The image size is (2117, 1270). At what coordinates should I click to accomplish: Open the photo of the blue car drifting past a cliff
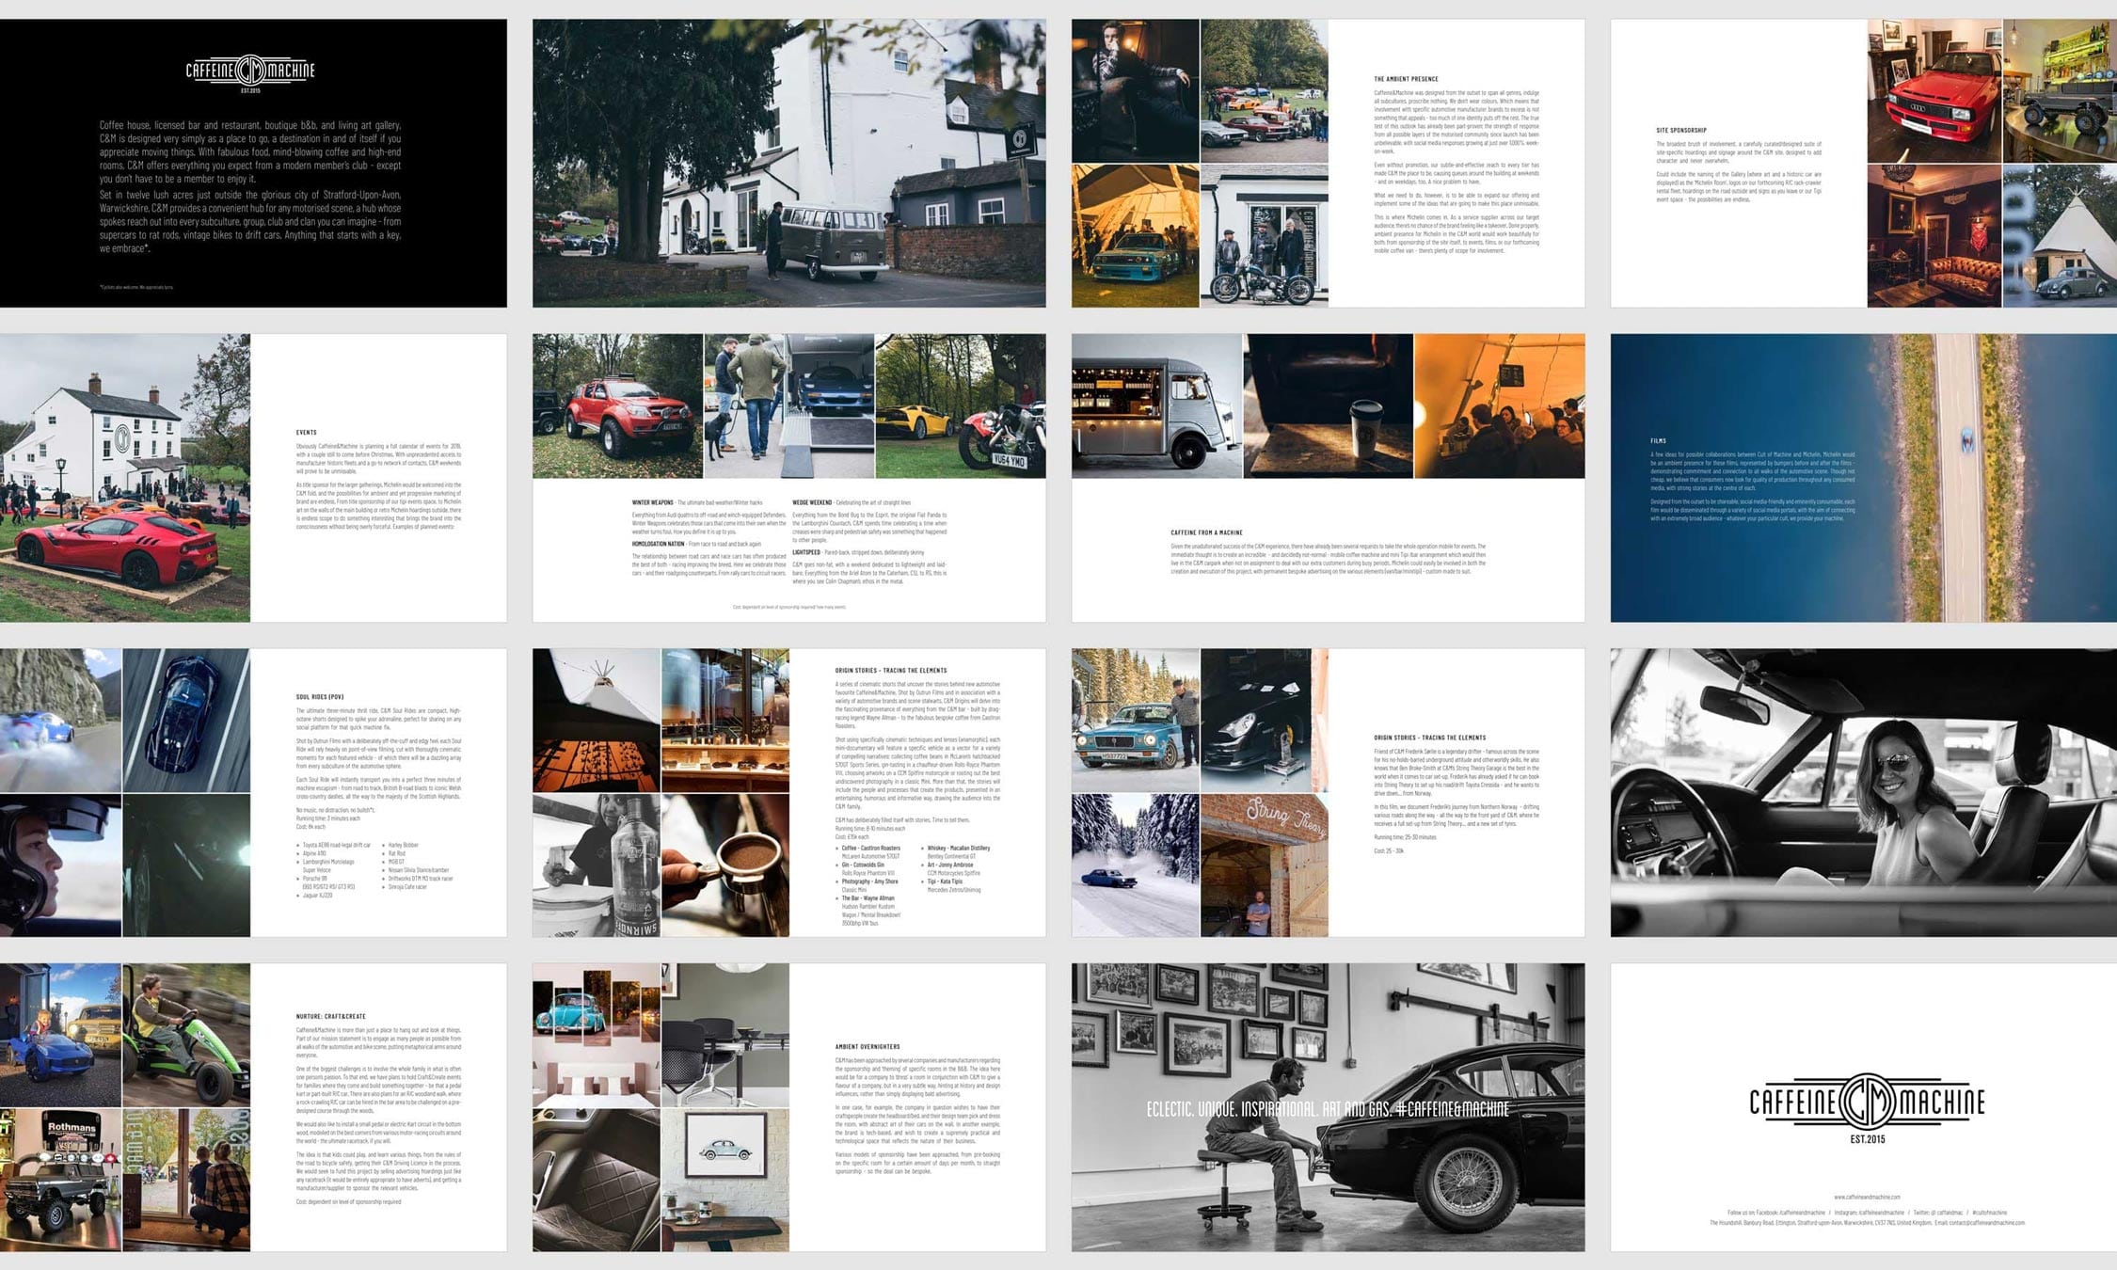coord(60,721)
